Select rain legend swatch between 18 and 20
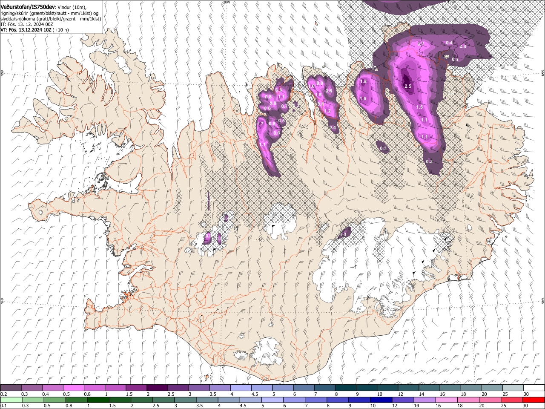The width and height of the screenshot is (545, 409). 468,400
